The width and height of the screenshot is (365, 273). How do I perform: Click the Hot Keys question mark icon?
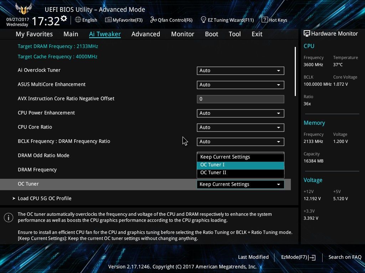(265, 20)
